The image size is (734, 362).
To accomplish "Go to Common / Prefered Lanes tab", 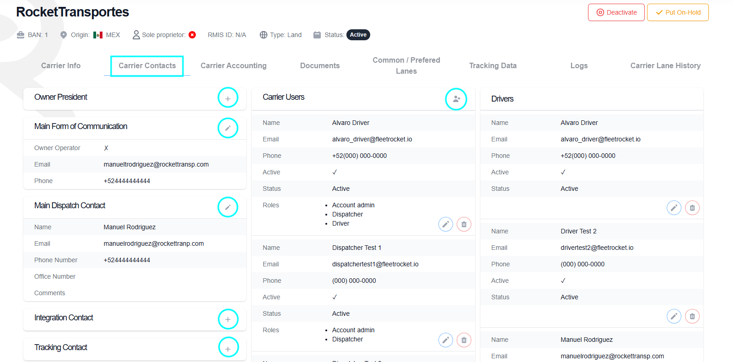I will 406,65.
